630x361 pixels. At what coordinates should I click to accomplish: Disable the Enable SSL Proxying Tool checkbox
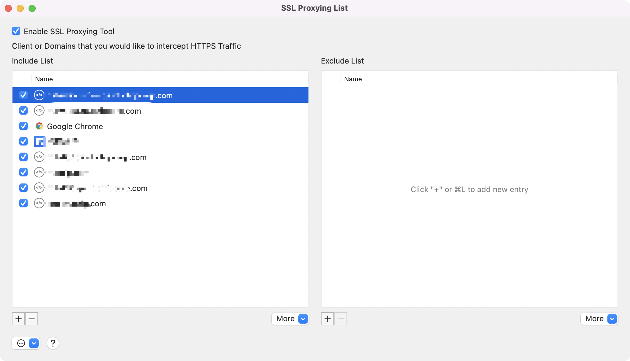click(16, 31)
